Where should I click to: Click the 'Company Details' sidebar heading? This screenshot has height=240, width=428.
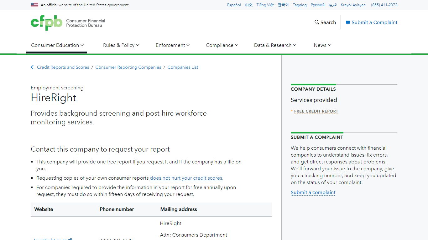click(x=313, y=89)
